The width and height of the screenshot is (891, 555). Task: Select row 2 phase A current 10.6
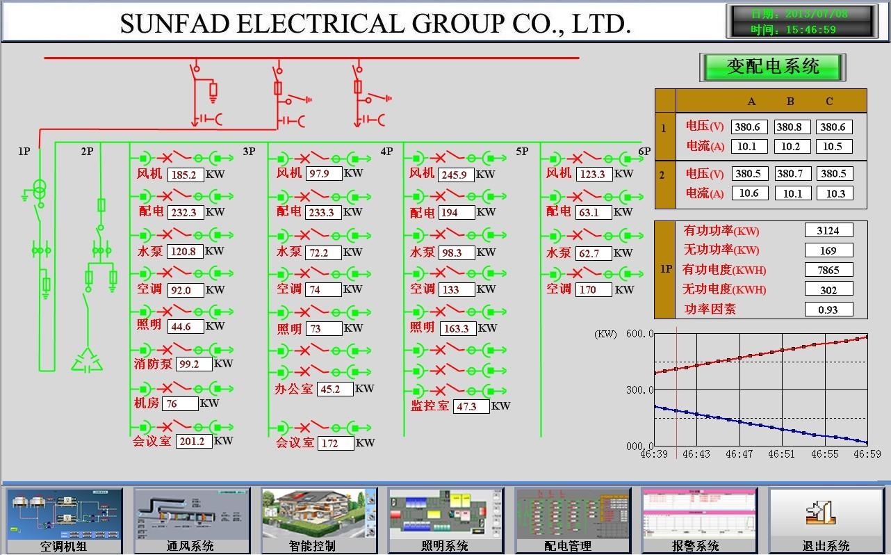tap(749, 193)
